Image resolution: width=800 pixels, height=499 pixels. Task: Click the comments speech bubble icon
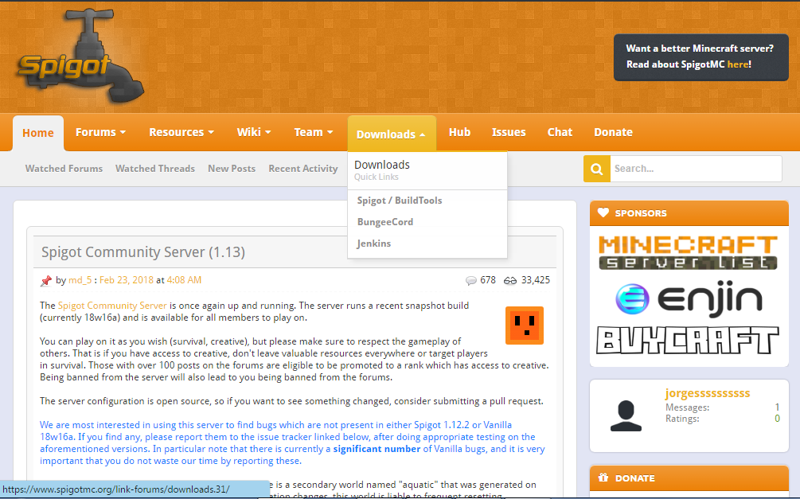[x=471, y=281]
